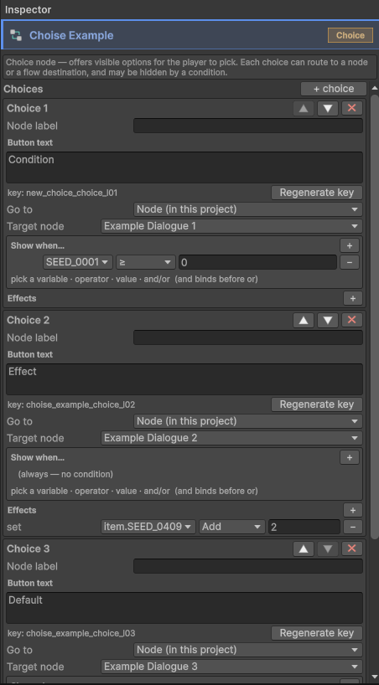Screen dimensions: 379x685
Task: Click the condition value field containing 0
Action: 257,262
